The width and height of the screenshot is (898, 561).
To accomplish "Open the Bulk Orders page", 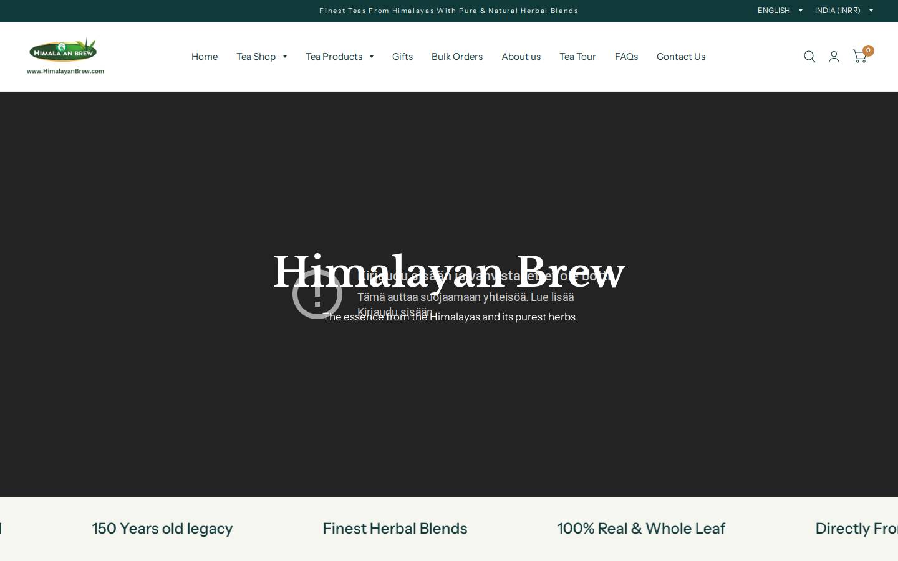I will click(x=457, y=57).
